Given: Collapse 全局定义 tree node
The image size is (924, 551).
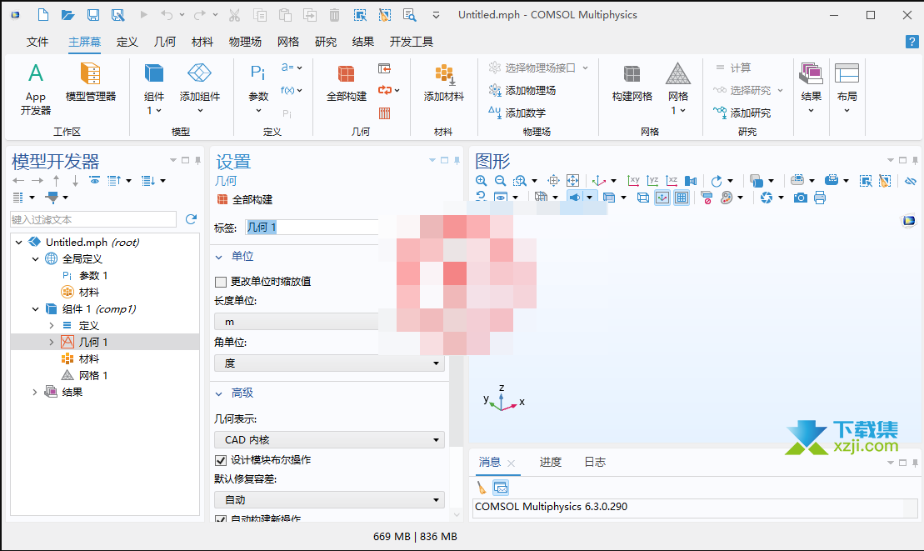Looking at the screenshot, I should [x=35, y=258].
